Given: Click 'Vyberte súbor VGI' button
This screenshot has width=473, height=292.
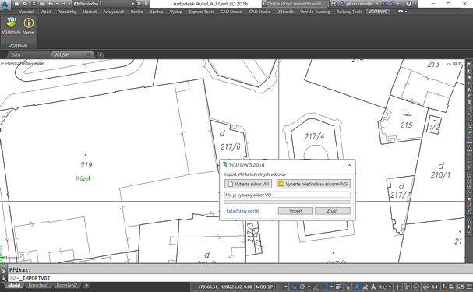Looking at the screenshot, I should (x=249, y=184).
